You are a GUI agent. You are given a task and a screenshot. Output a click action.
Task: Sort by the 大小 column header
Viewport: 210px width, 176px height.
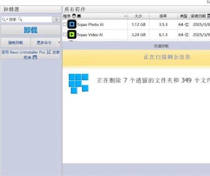click(139, 16)
